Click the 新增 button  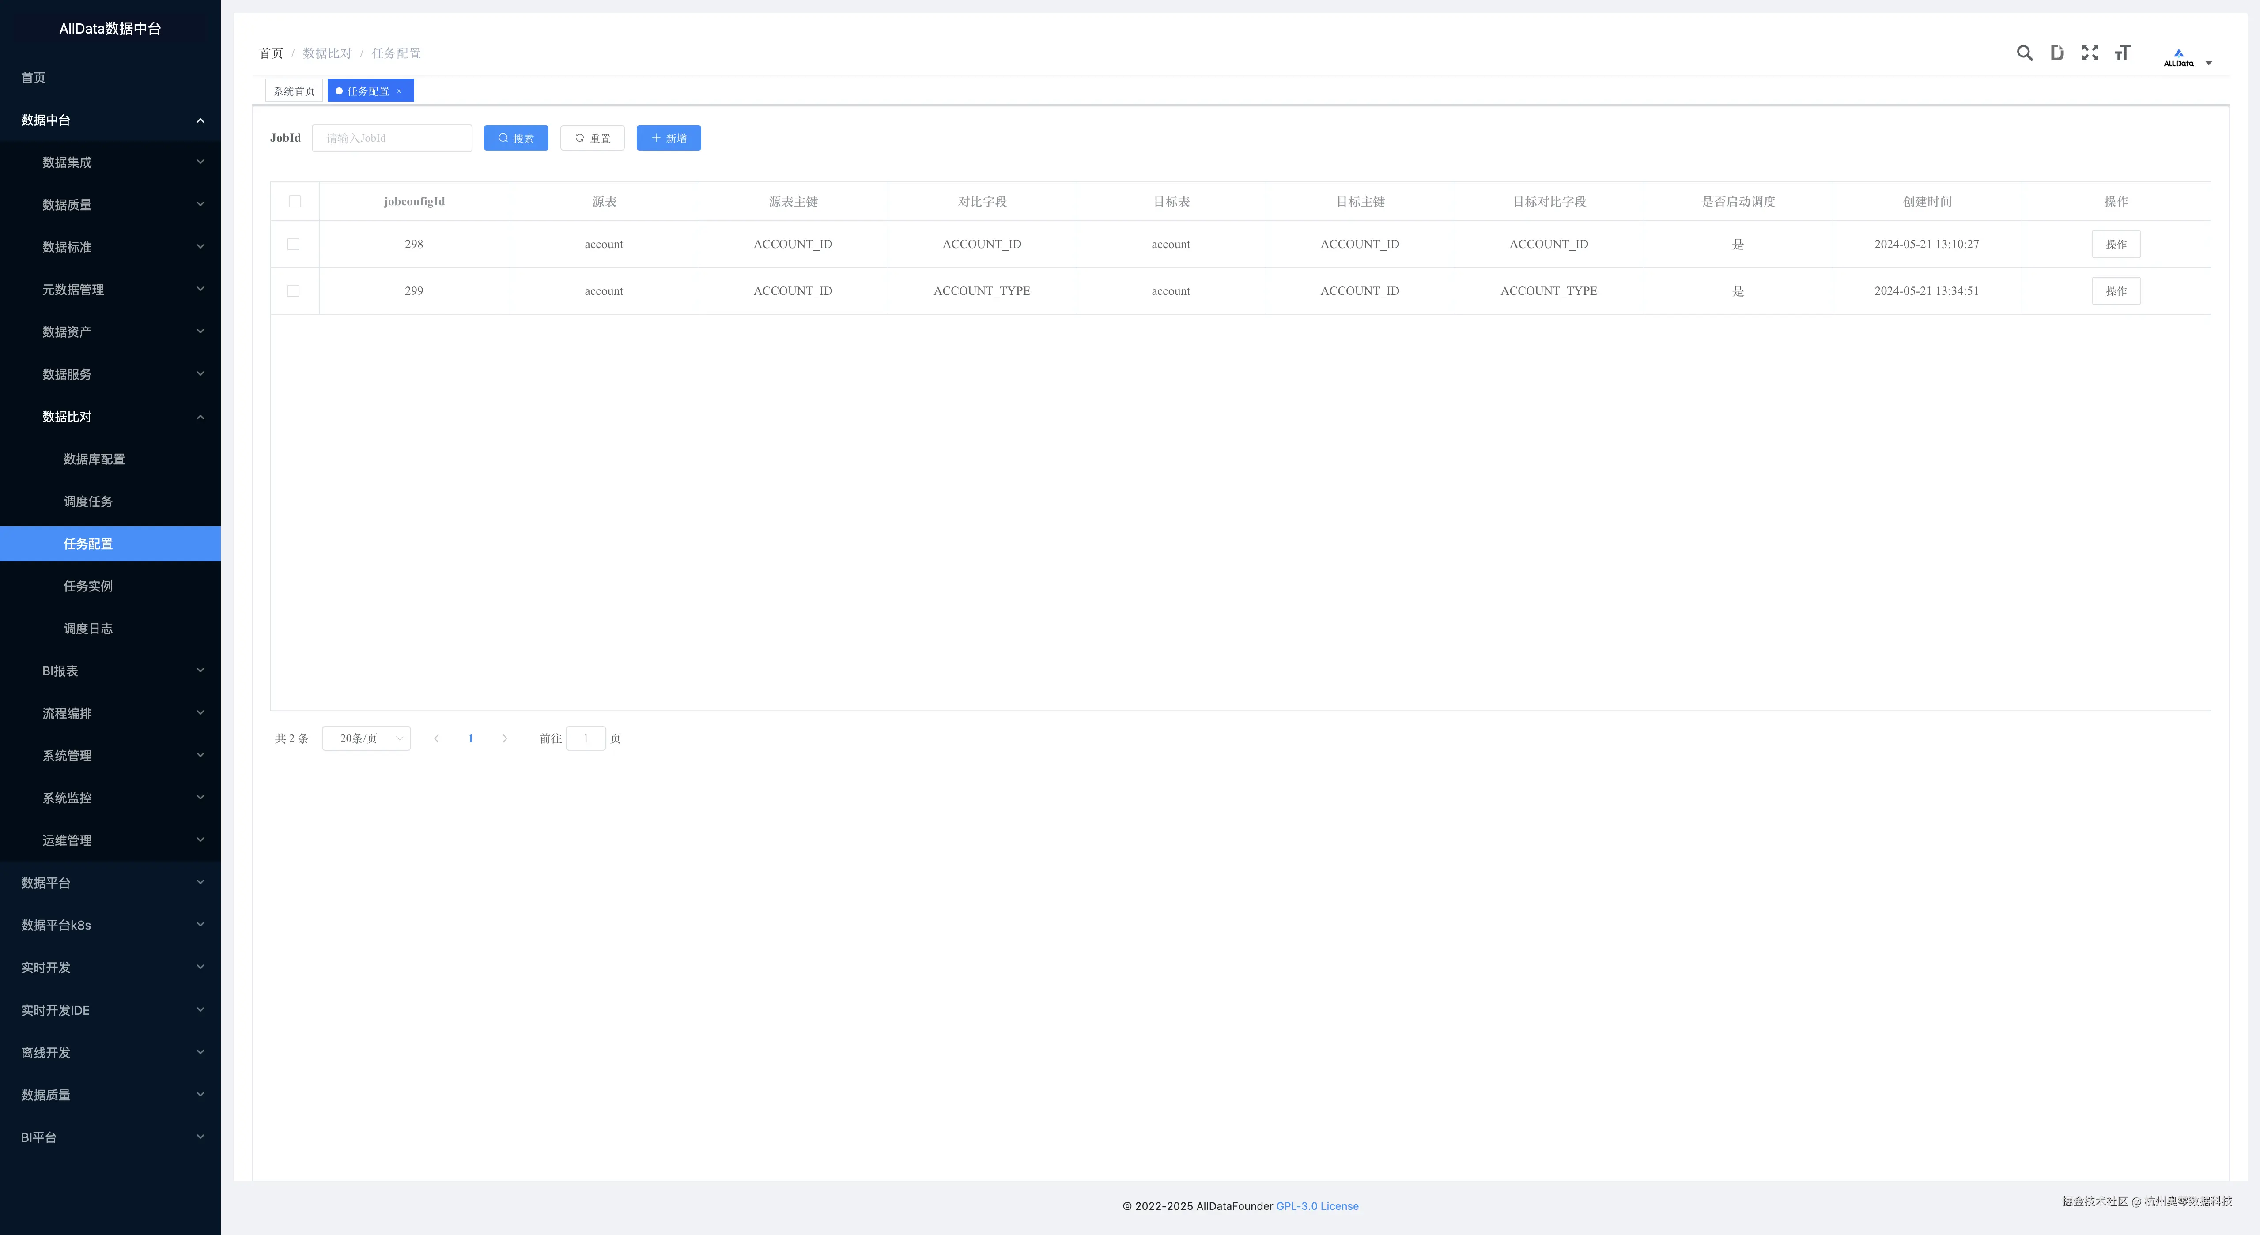[x=669, y=139]
